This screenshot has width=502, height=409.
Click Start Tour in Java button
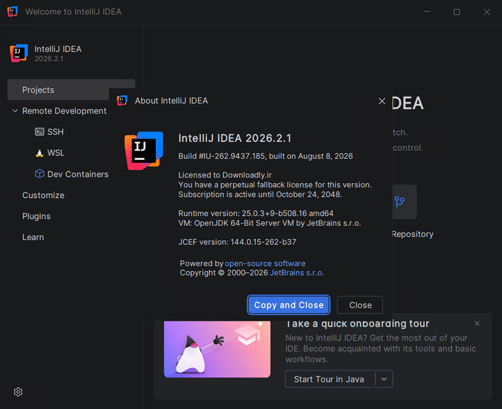[329, 379]
